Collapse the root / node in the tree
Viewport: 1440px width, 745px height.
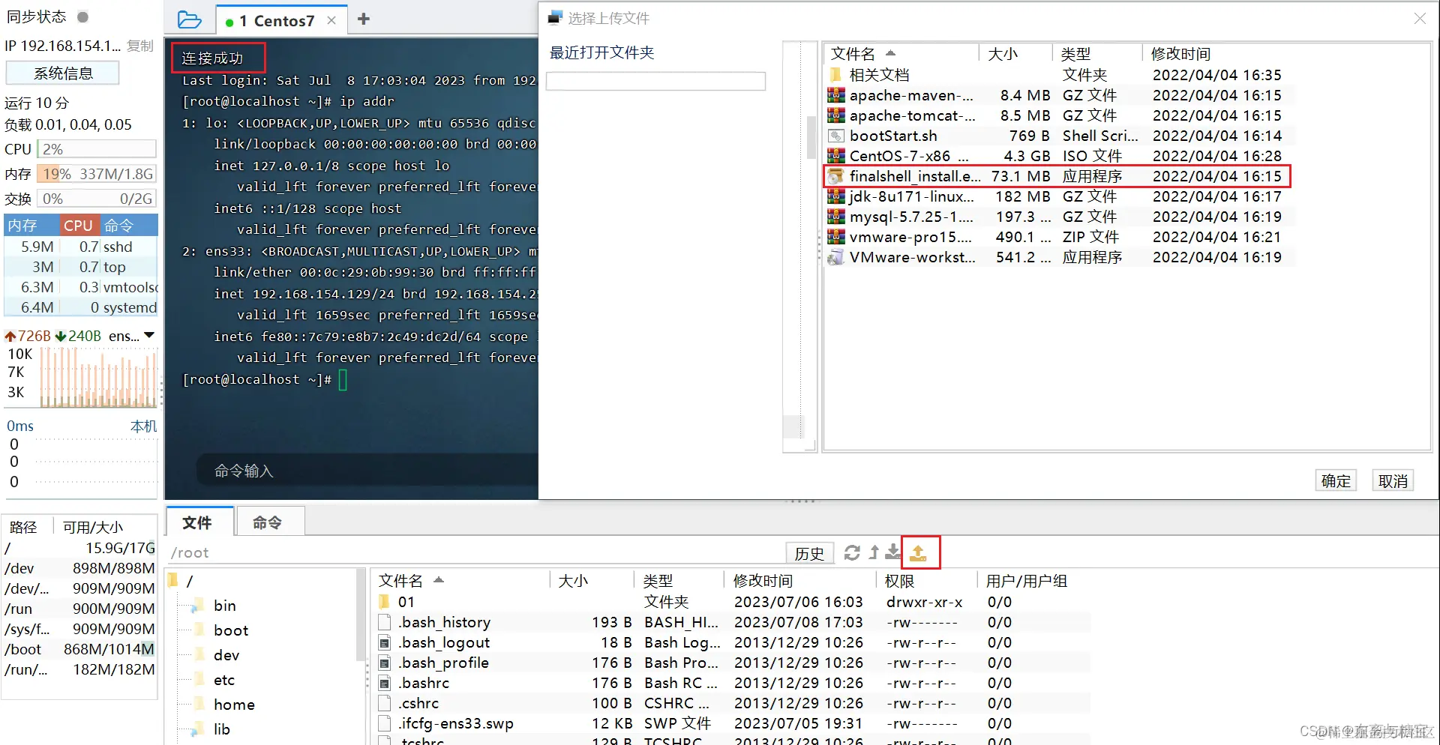(174, 580)
